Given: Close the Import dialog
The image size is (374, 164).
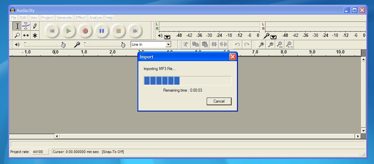Looking at the screenshot, I should click(233, 57).
